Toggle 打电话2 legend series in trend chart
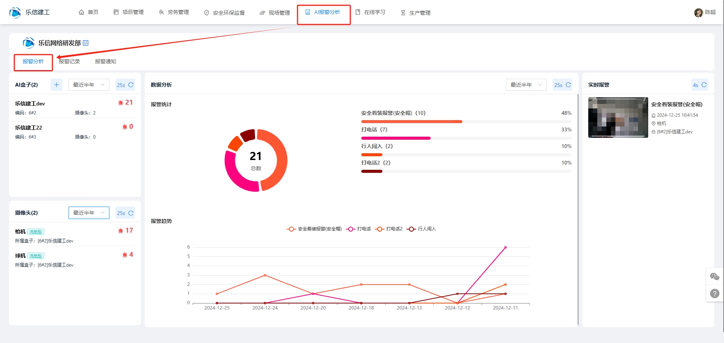Viewport: 724px width, 343px height. [389, 229]
